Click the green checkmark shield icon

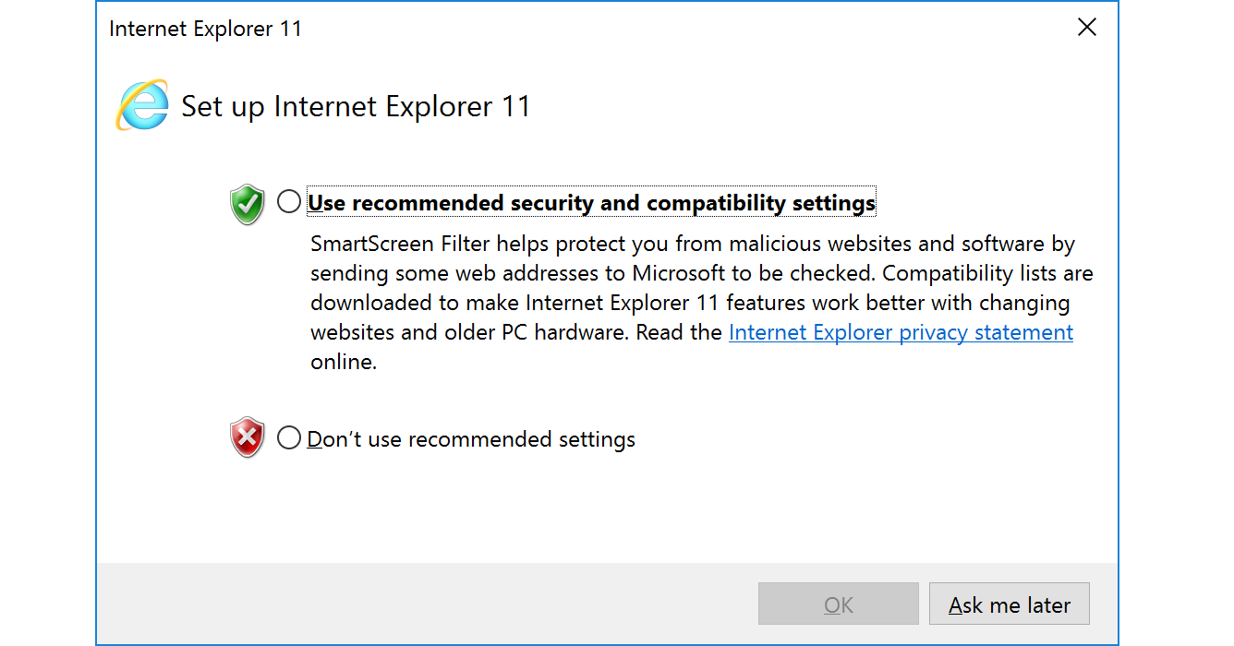247,203
